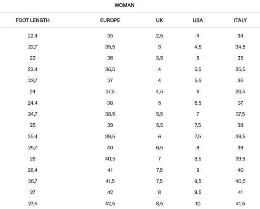Click Italy size 34 cell
Image resolution: width=260 pixels, height=209 pixels.
[240, 36]
